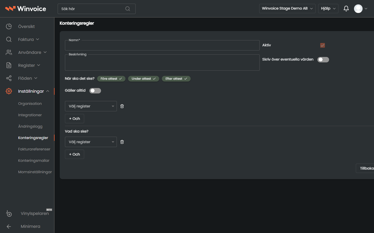The width and height of the screenshot is (374, 233).
Task: Click the + Och button under Vad ska ske
Action: [75, 154]
